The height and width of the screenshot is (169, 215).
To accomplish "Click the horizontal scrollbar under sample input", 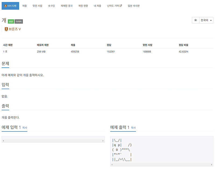I will (x=53, y=140).
